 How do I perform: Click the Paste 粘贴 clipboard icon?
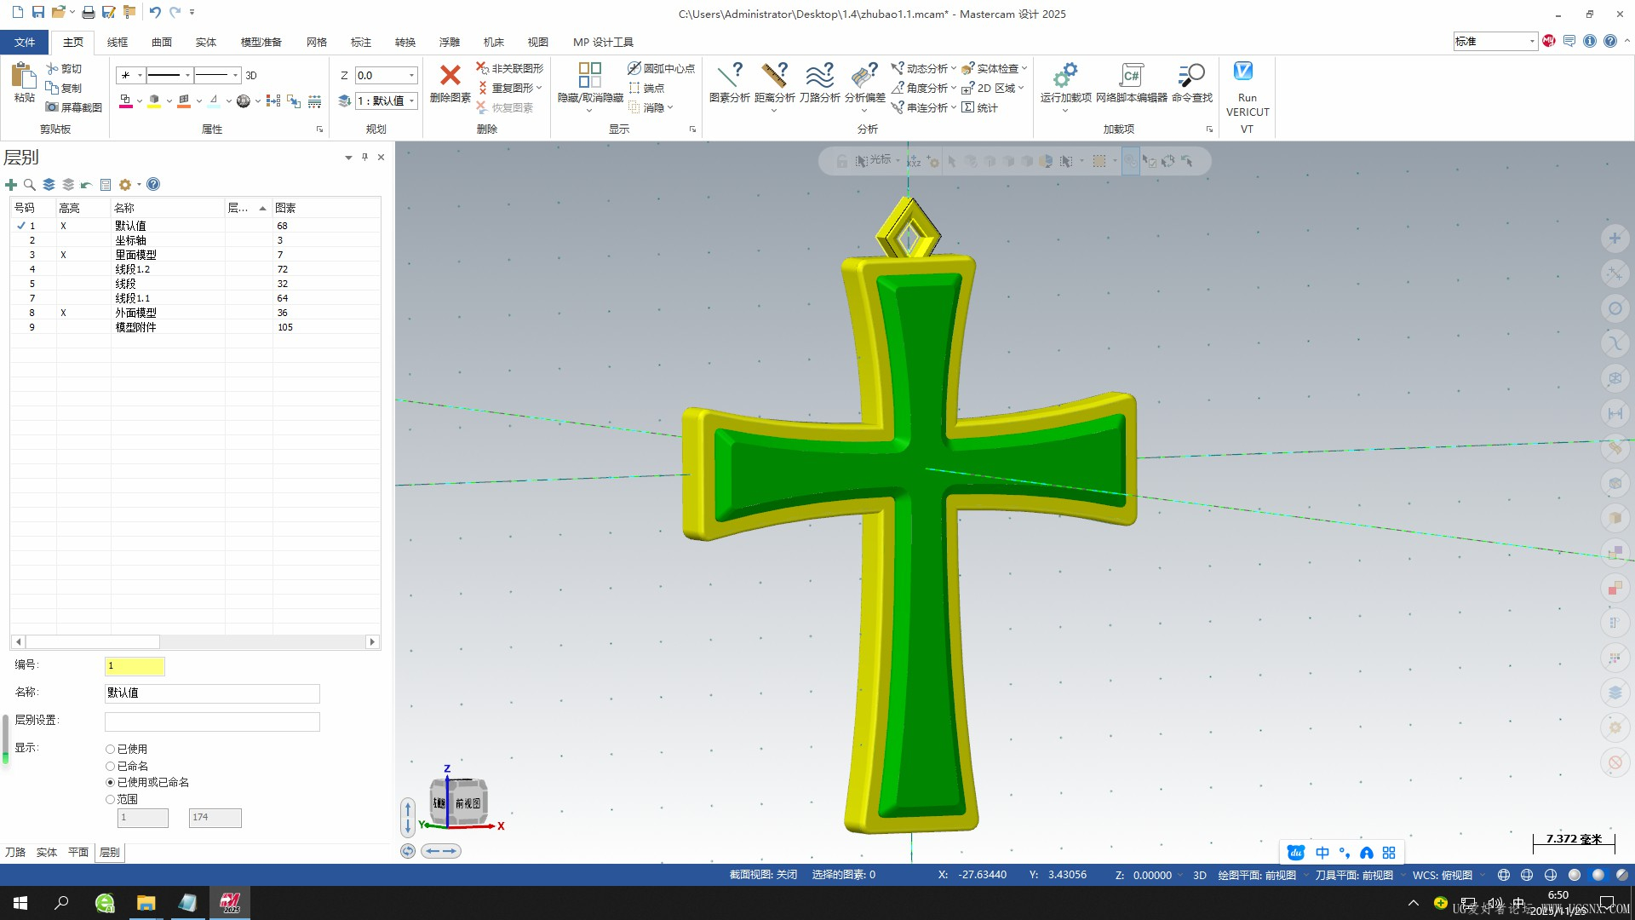[x=23, y=78]
